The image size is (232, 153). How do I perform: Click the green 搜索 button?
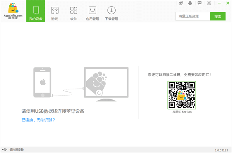tap(218, 16)
